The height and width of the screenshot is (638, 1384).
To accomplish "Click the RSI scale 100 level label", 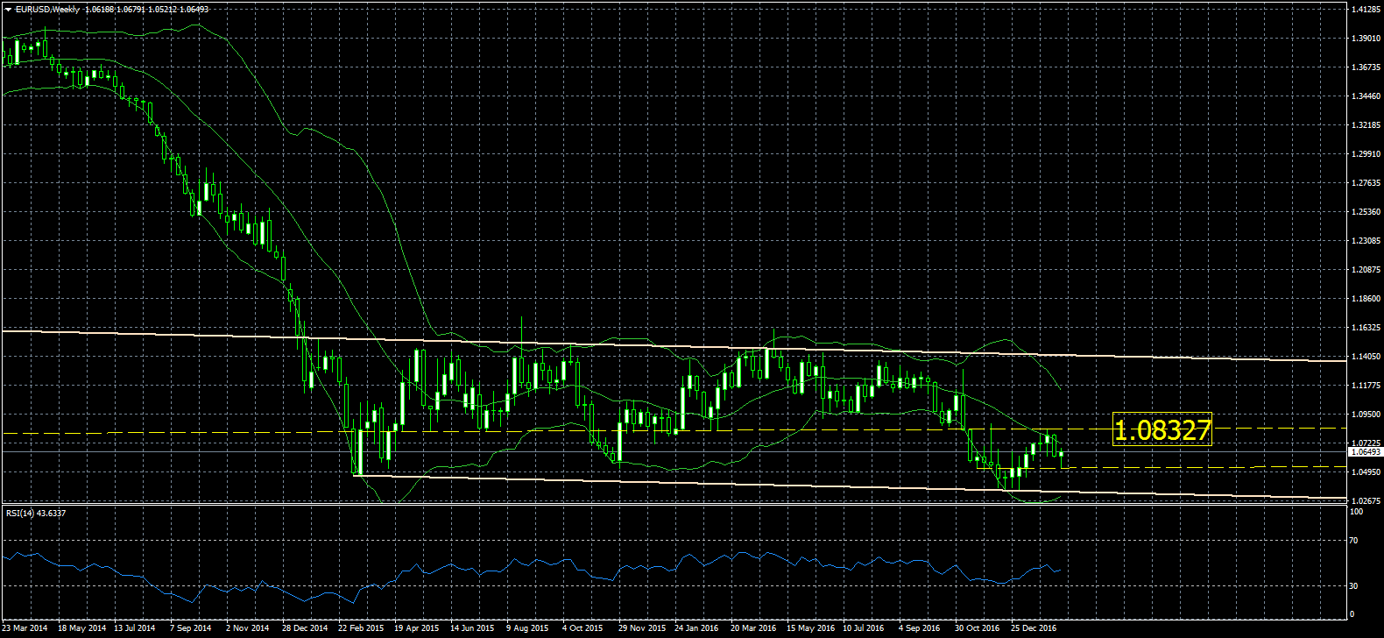I will click(x=1356, y=512).
